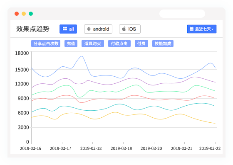Click the blue top line peak

[x=82, y=56]
